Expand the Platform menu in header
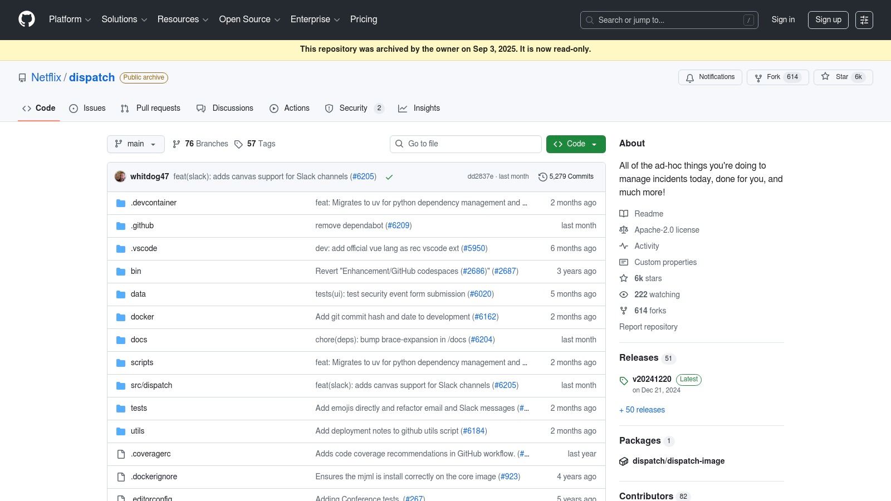 (70, 19)
